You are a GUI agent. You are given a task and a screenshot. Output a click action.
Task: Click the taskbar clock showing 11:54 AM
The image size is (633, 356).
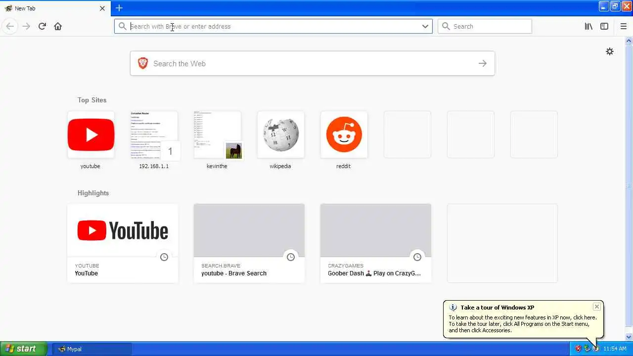[x=615, y=349]
